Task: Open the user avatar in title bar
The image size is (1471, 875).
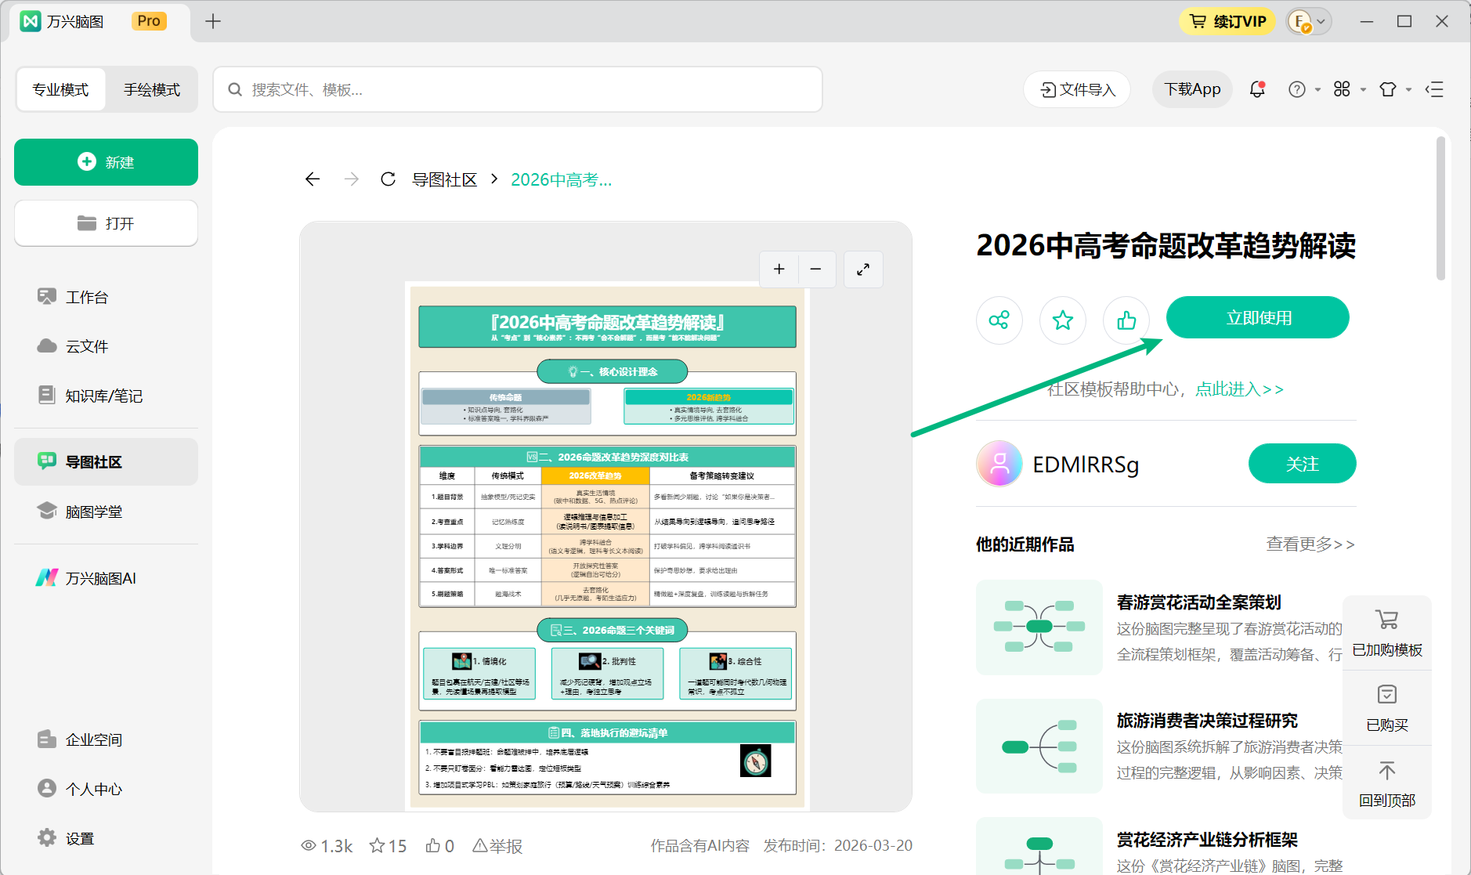Action: [1300, 22]
